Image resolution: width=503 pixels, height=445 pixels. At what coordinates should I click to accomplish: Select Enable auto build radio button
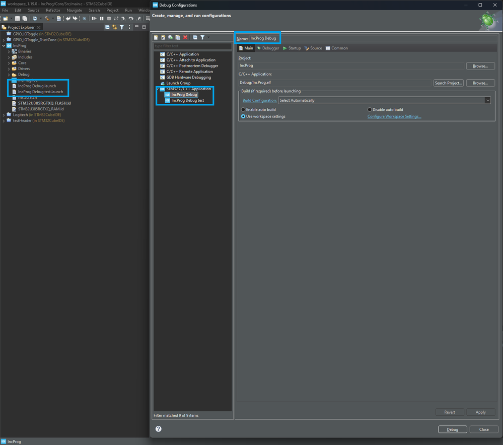click(243, 109)
